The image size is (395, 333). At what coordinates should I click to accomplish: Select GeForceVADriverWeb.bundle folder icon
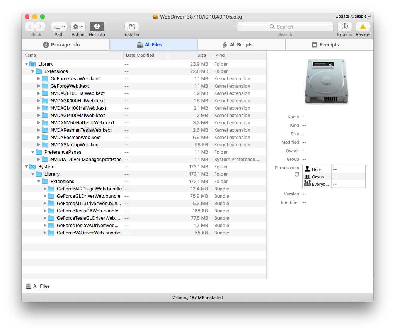point(51,233)
